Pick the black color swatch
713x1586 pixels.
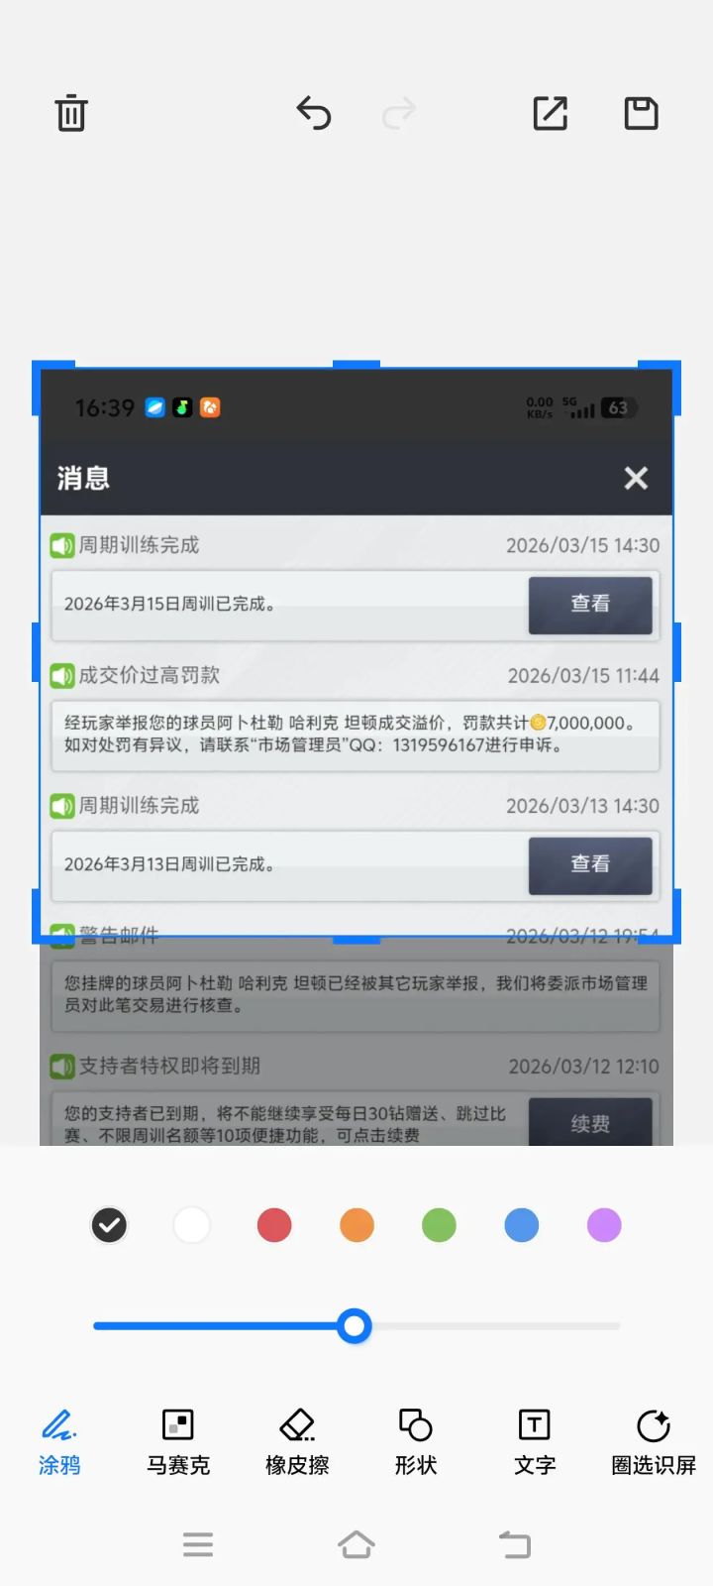(109, 1225)
